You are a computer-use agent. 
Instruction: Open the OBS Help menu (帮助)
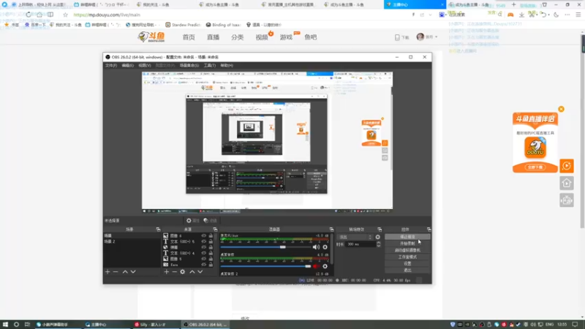click(227, 65)
